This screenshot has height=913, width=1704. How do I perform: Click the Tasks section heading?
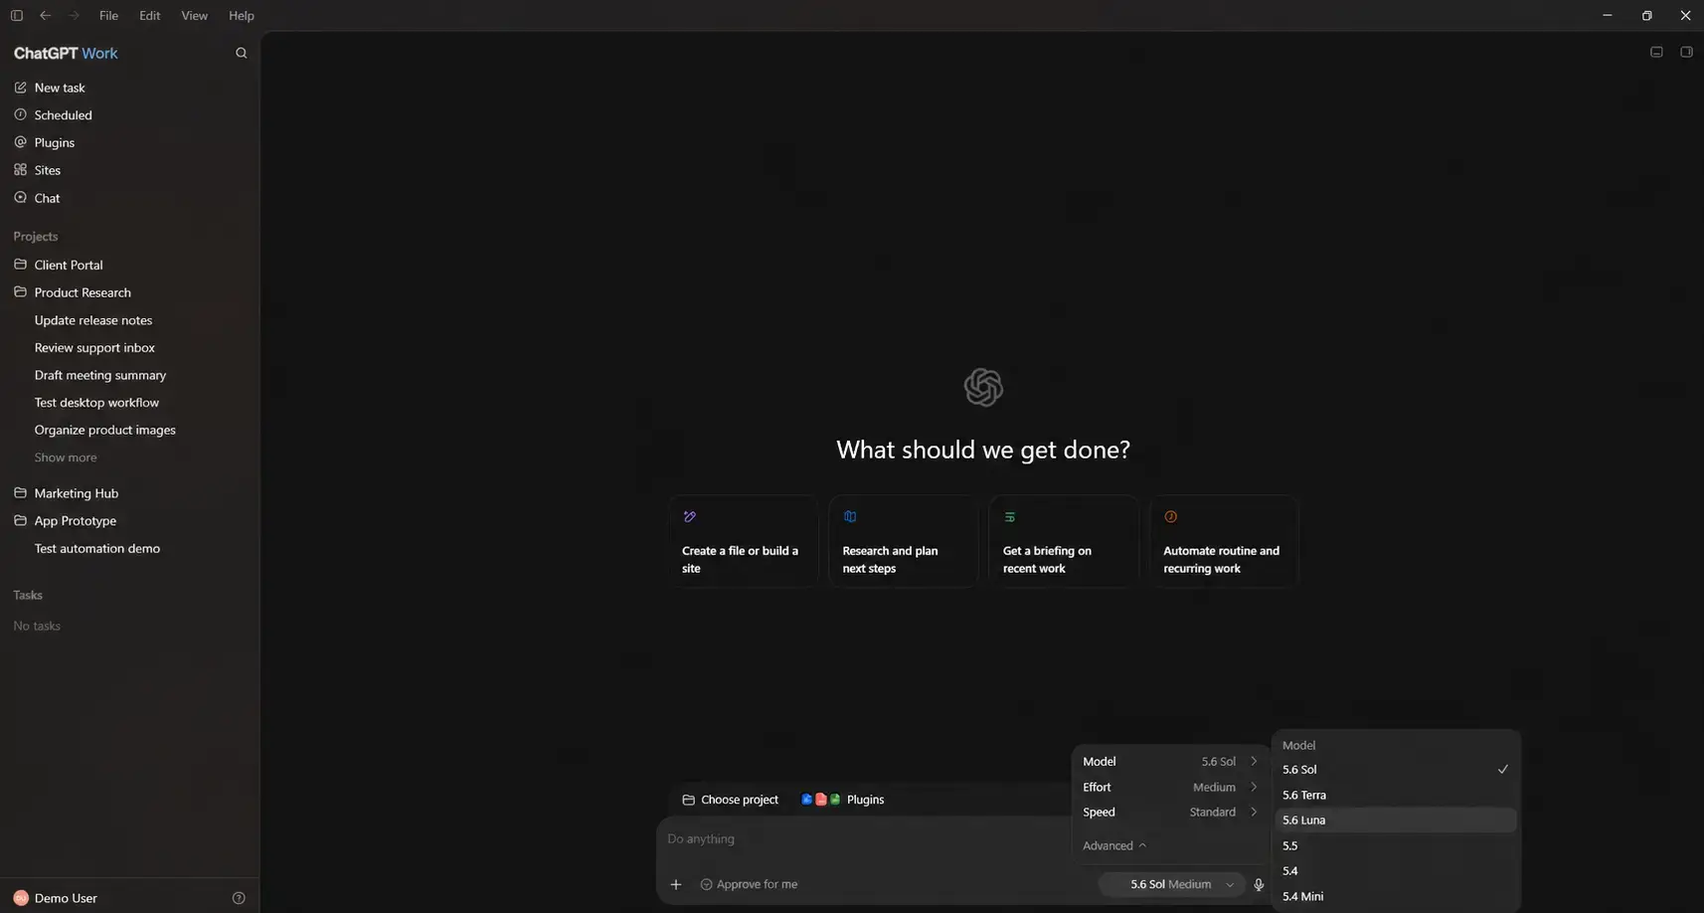28,596
